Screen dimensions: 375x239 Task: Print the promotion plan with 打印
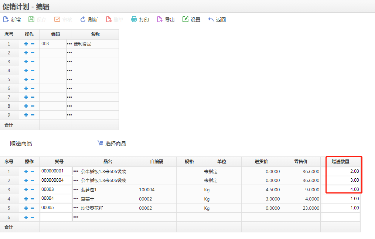[x=140, y=19]
